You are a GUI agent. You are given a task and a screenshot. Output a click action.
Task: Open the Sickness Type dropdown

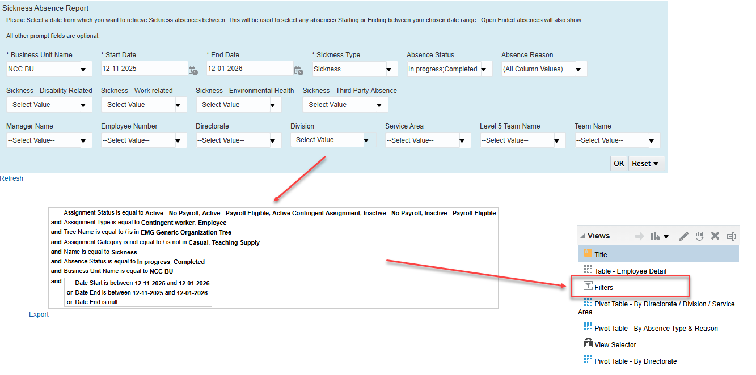click(x=390, y=70)
